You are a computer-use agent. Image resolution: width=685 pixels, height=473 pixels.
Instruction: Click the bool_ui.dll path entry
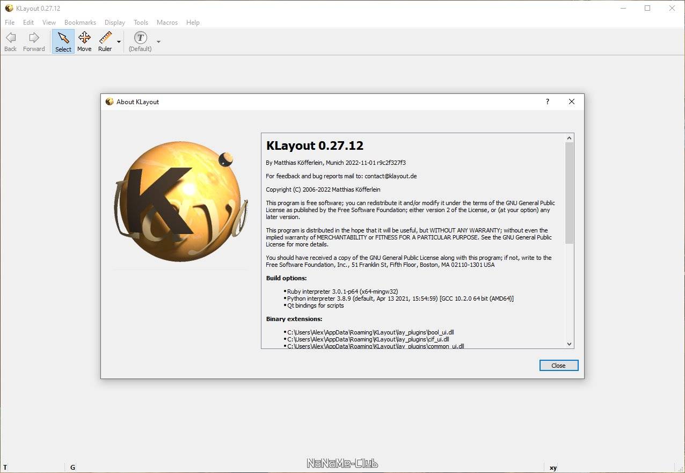(x=370, y=332)
